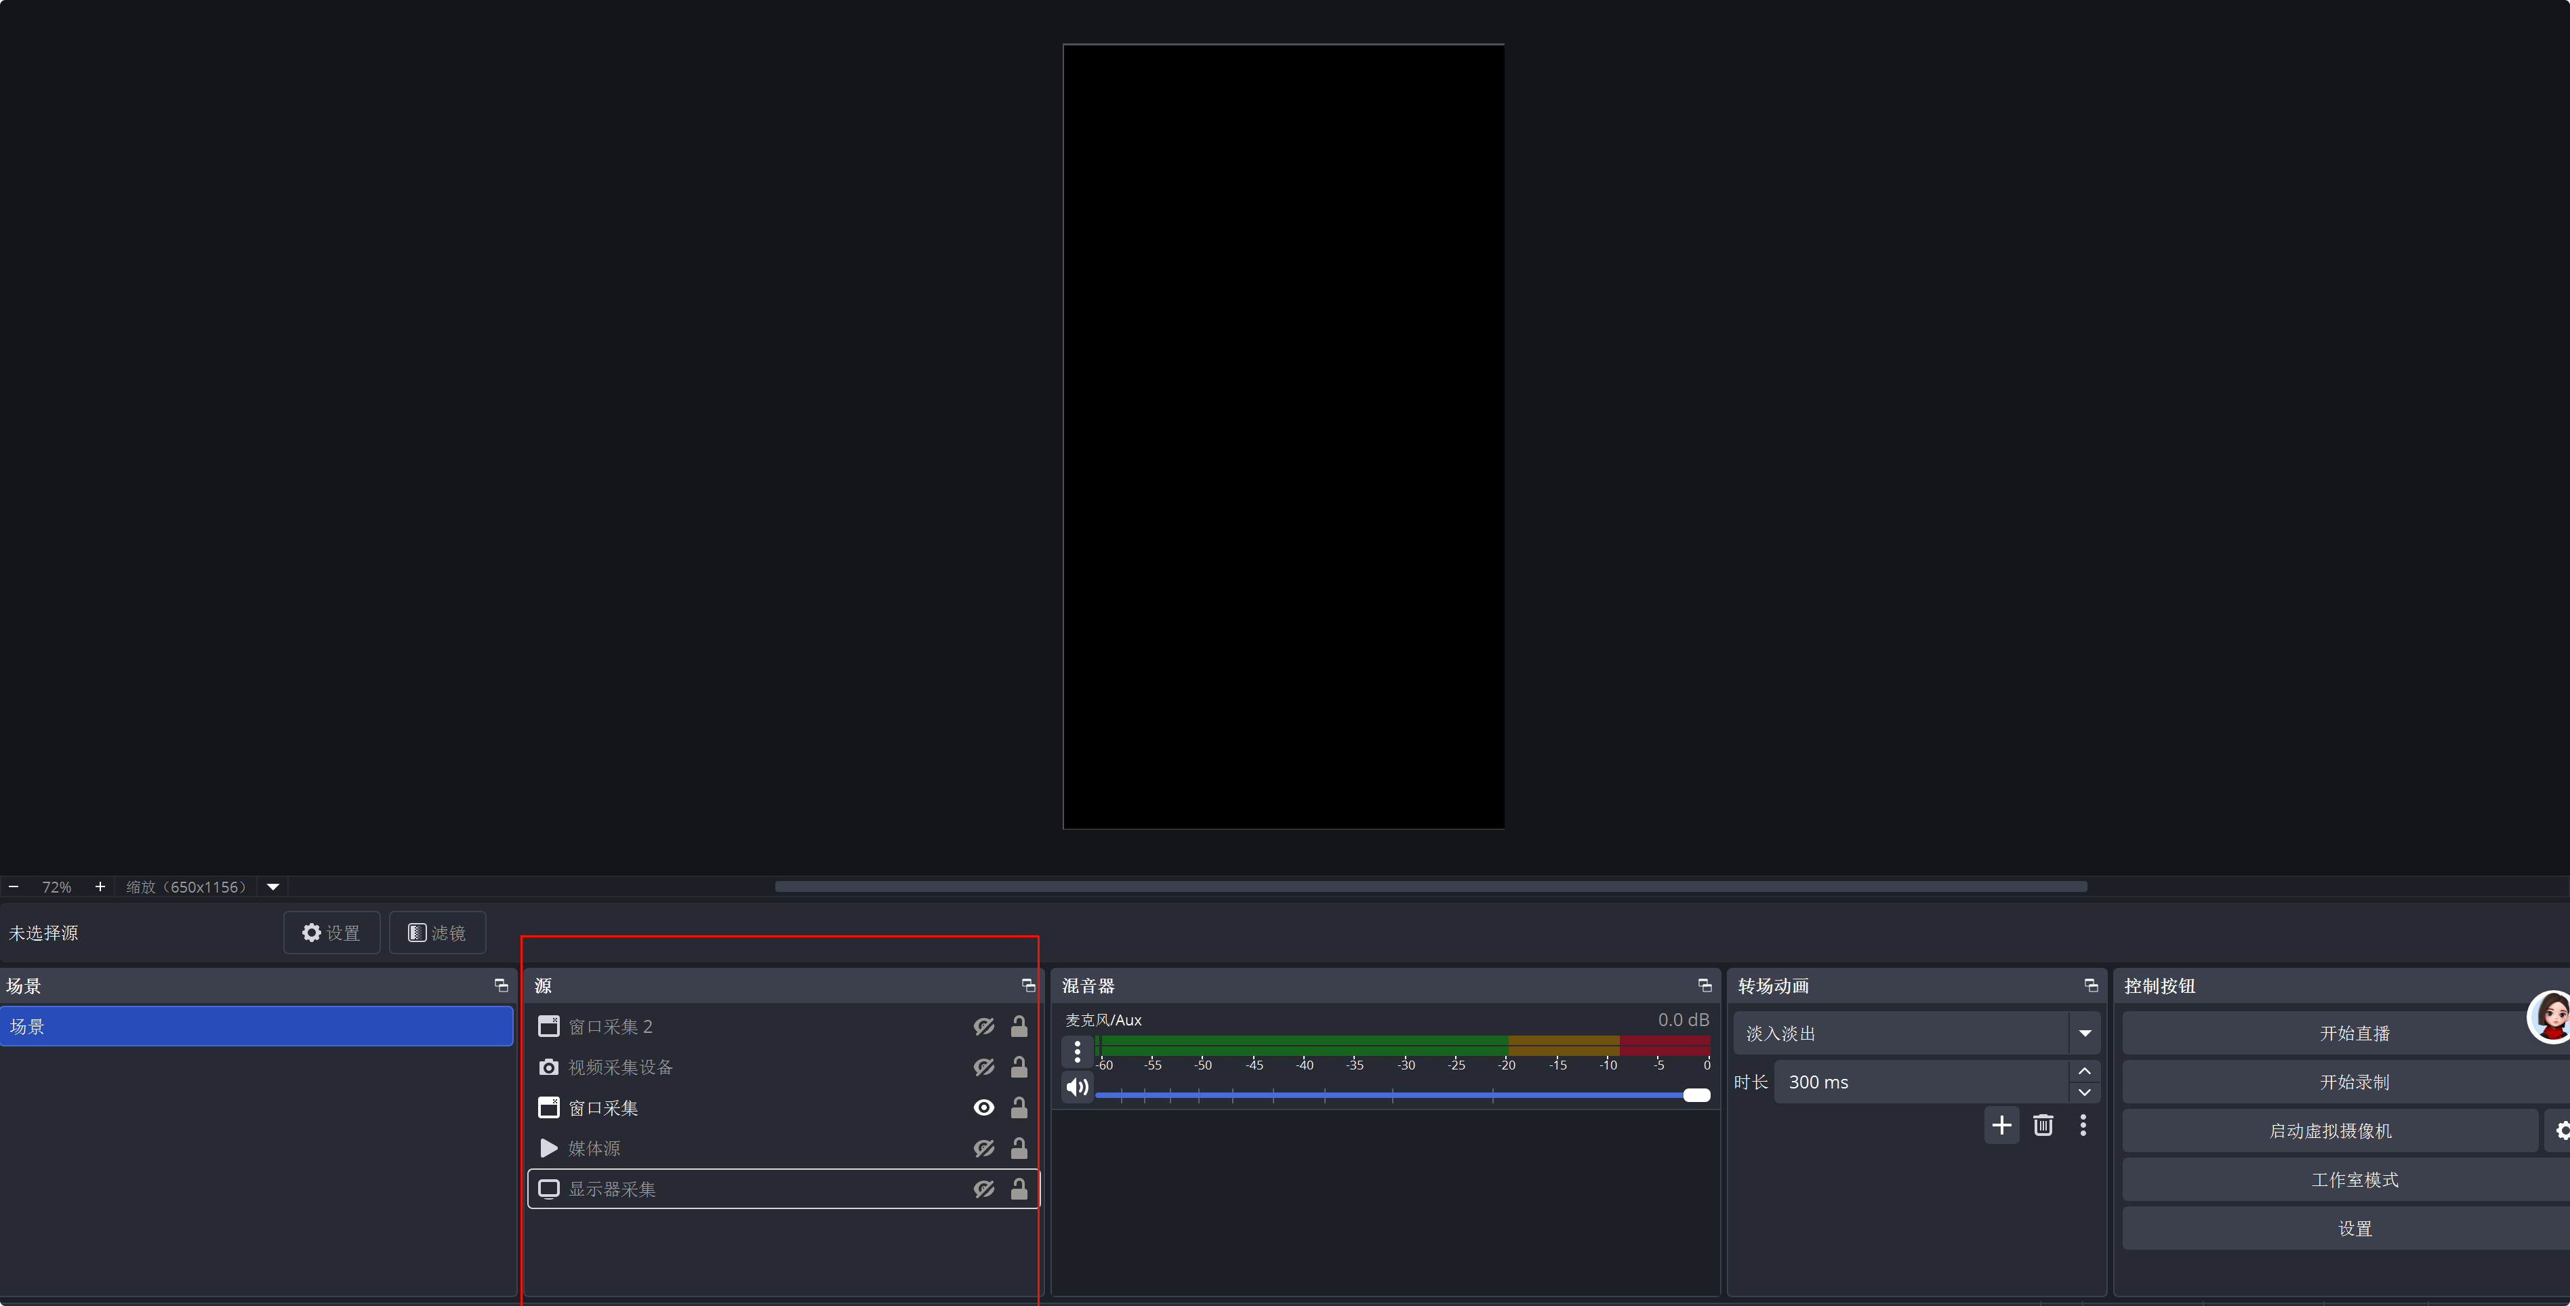This screenshot has width=2570, height=1306.
Task: Click the 启动虚拟摄像机 button
Action: pyautogui.click(x=2329, y=1131)
